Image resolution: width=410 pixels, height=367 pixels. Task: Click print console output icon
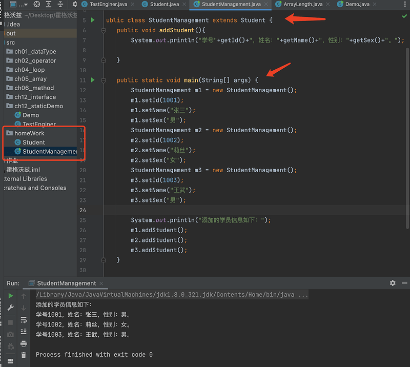(x=24, y=343)
